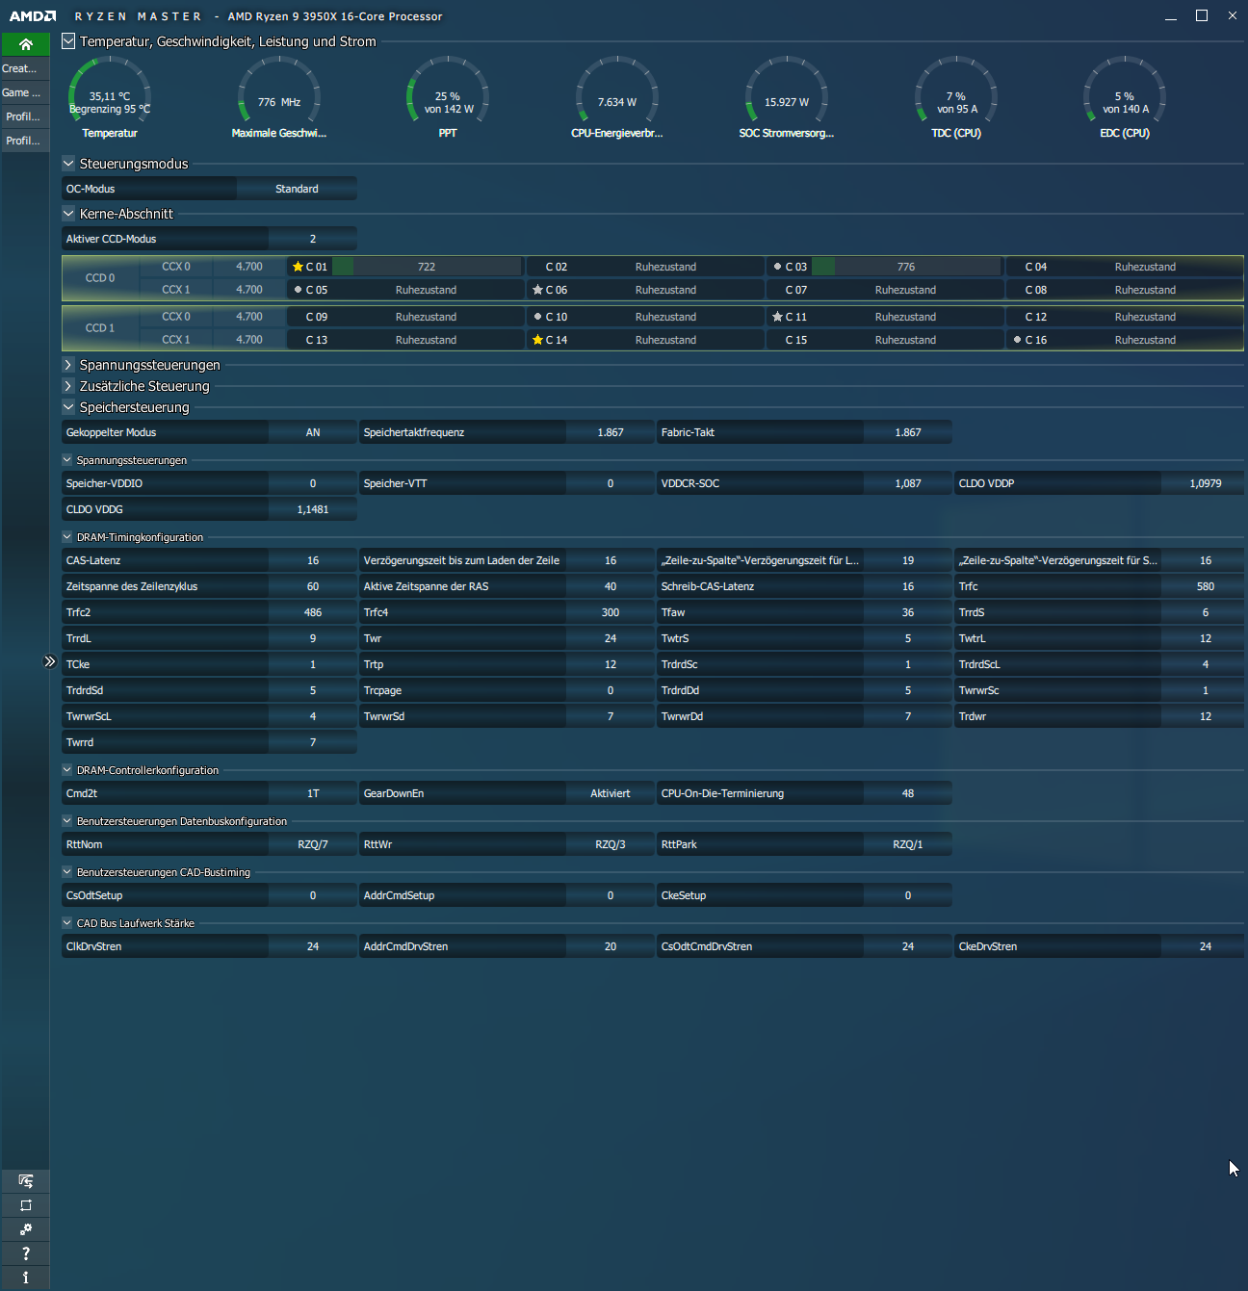Screen dimensions: 1248x1291
Task: Click the gold star on core C 14
Action: point(537,340)
